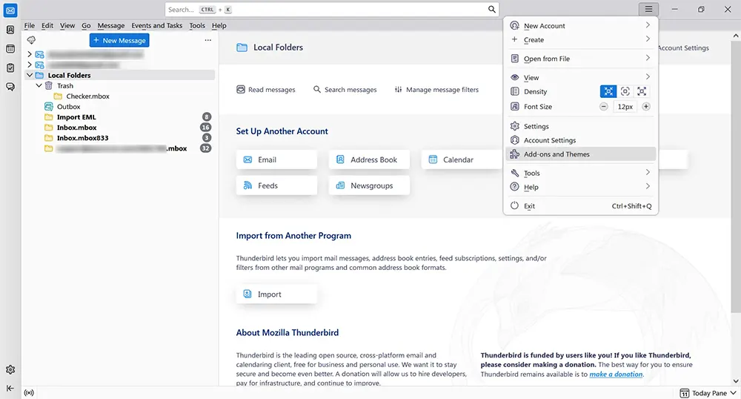Open the Chat space in sidebar
The height and width of the screenshot is (399, 741).
tap(10, 87)
